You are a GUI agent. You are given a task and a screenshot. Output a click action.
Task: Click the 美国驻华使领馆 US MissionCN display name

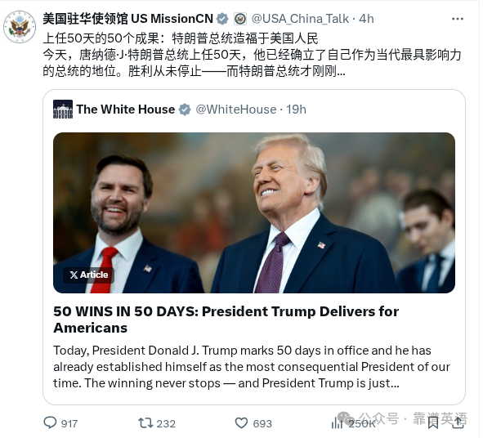pyautogui.click(x=128, y=19)
